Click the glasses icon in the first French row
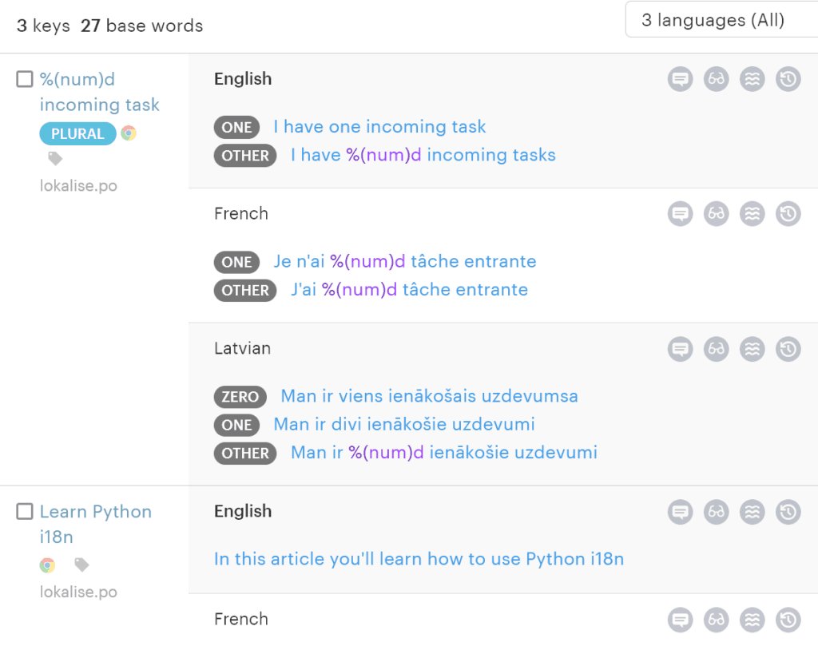Screen dimensions: 818x646 pyautogui.click(x=717, y=214)
